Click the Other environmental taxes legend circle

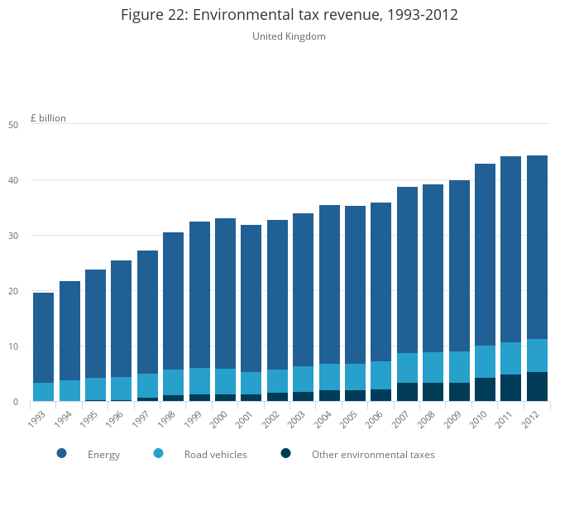(285, 453)
